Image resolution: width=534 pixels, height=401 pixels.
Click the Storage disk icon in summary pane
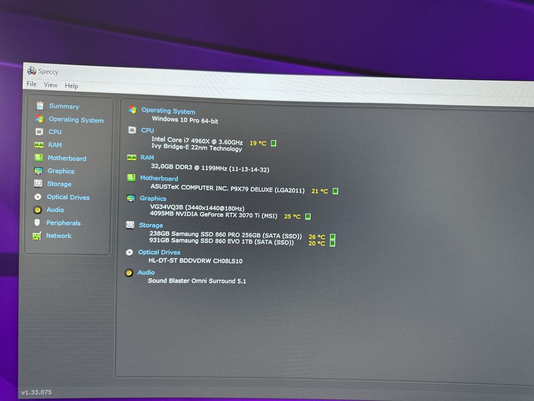(130, 225)
